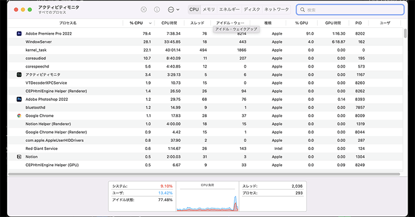Expand the chevron beside the ellipsis button
The height and width of the screenshot is (217, 415).
tap(178, 9)
